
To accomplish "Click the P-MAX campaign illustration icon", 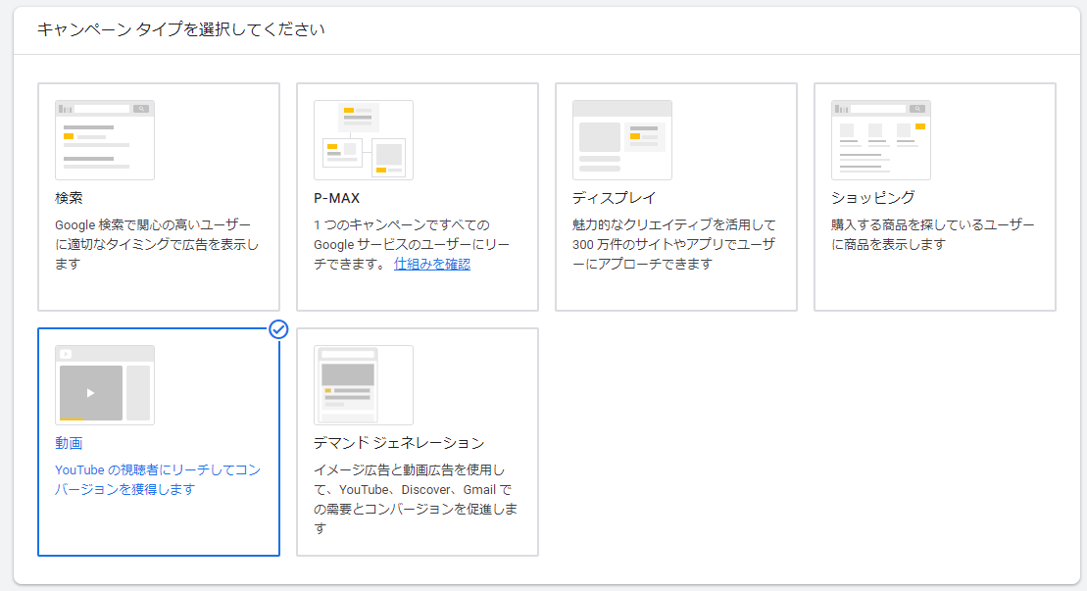I will click(x=364, y=140).
